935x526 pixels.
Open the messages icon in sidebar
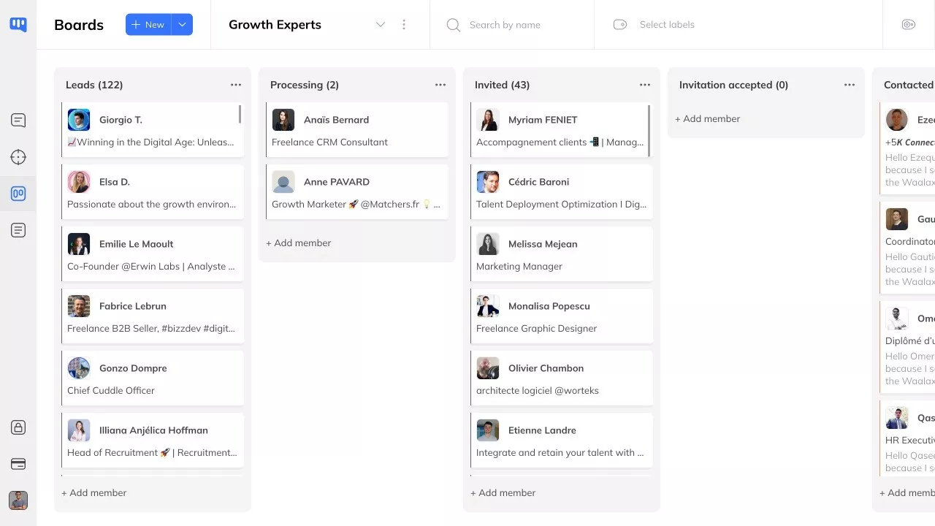18,121
